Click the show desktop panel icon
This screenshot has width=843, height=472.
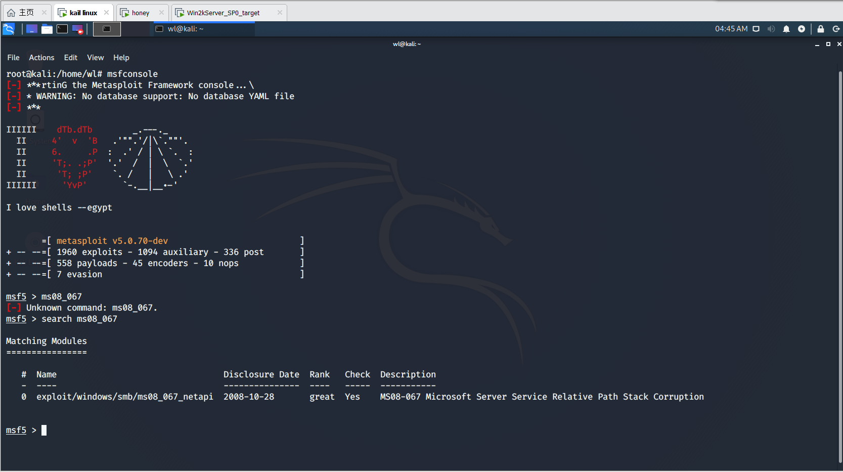pos(32,29)
